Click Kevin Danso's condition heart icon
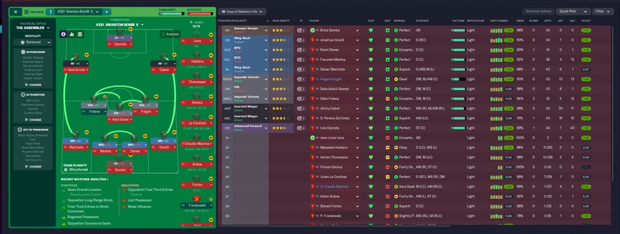620x234 pixels. click(x=371, y=50)
